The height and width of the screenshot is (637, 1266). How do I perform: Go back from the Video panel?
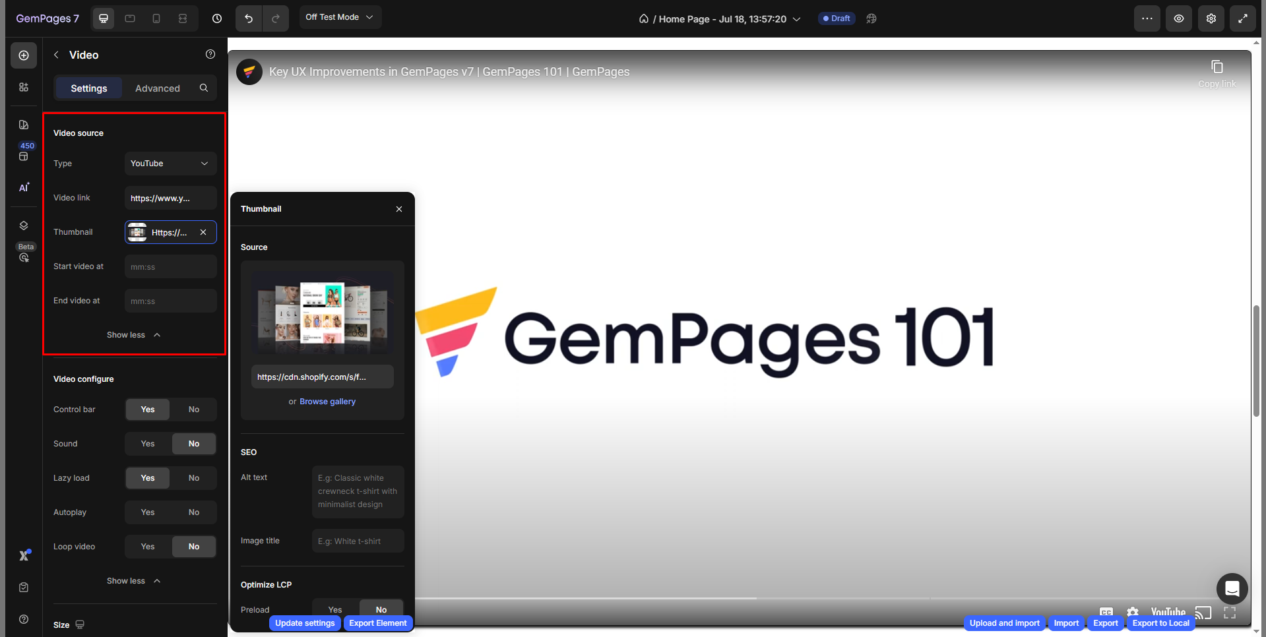tap(56, 55)
